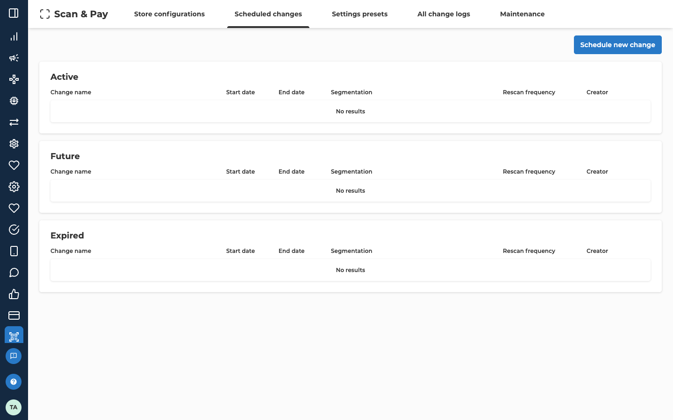
Task: Click the No results row under Expired
Action: [351, 270]
